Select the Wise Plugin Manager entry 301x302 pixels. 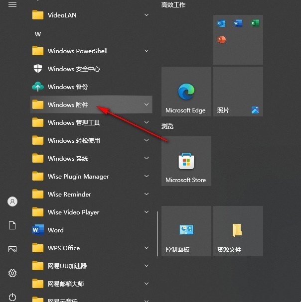click(x=91, y=176)
